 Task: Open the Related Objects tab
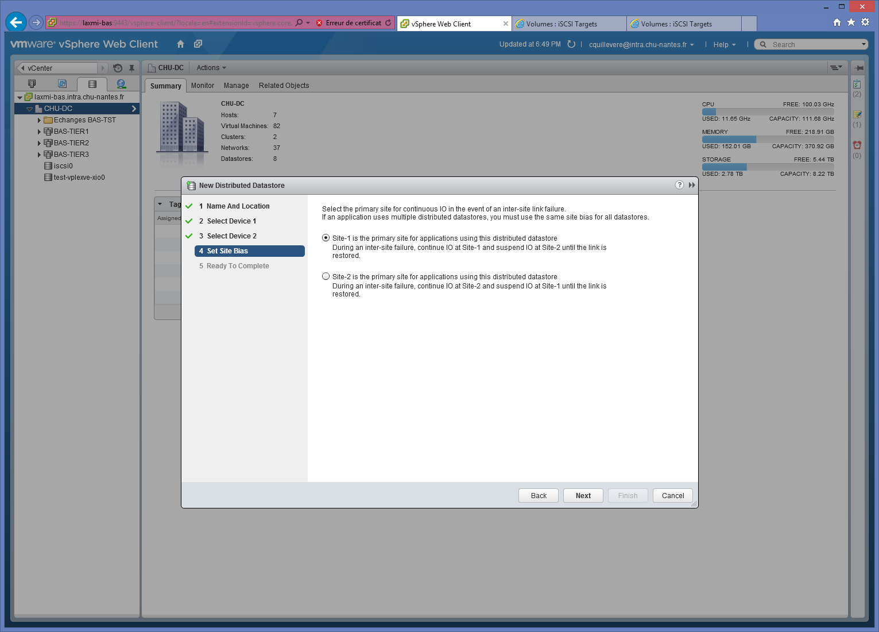point(284,86)
